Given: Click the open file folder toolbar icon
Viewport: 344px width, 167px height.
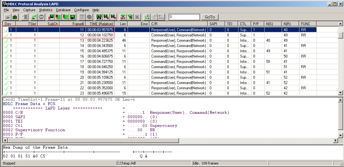Looking at the screenshot, I should point(8,17).
